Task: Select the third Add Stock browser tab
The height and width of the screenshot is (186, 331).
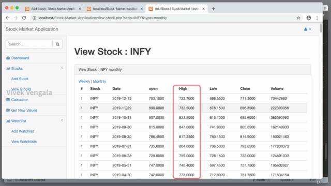Action: pyautogui.click(x=177, y=9)
